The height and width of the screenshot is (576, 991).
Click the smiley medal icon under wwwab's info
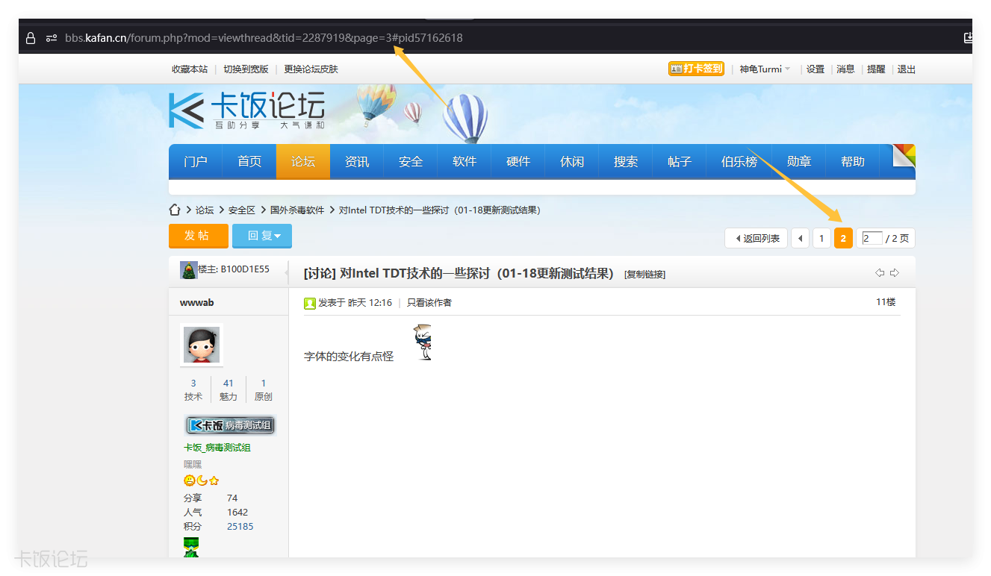click(189, 480)
